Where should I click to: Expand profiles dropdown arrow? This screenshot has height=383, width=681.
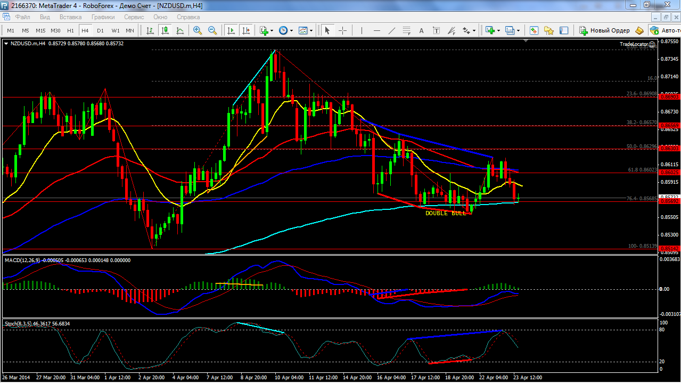(518, 30)
